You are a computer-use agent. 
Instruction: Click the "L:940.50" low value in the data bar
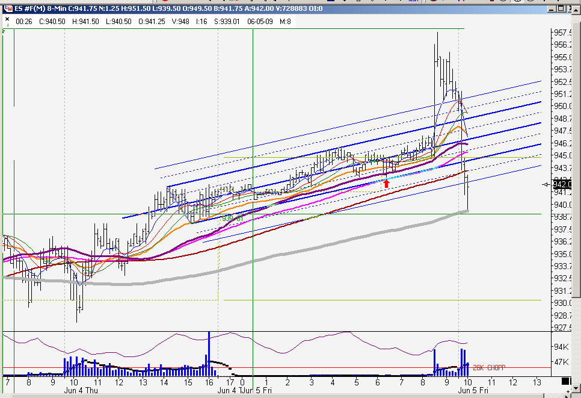[118, 22]
